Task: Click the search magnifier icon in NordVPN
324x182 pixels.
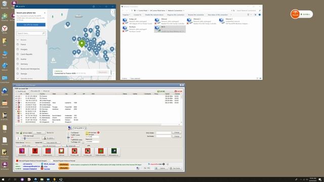Action: click(x=44, y=33)
